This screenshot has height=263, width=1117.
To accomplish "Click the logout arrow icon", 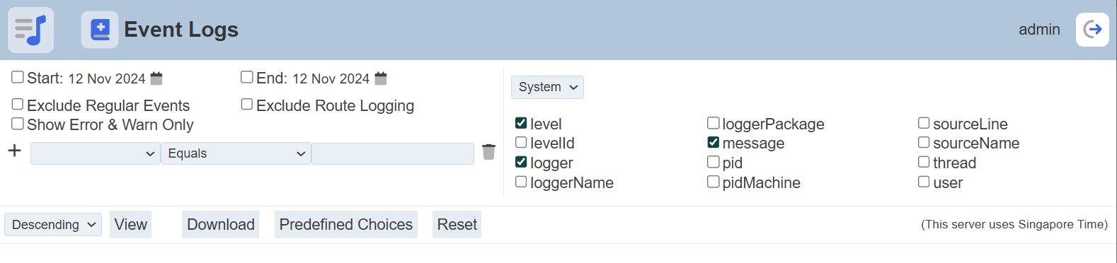I will [x=1092, y=30].
